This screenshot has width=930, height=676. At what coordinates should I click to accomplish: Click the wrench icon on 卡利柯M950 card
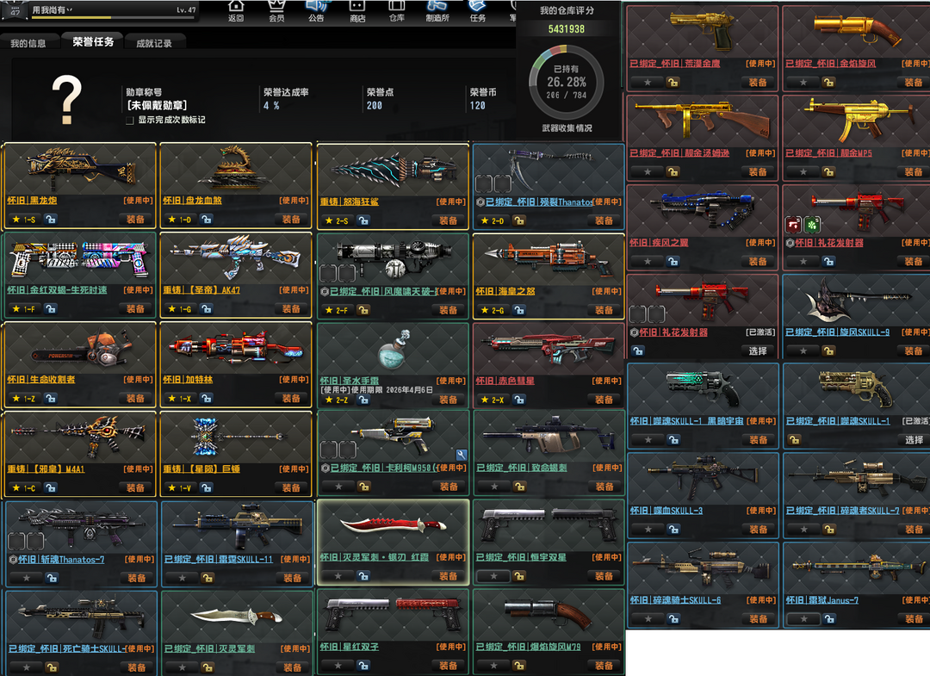462,455
